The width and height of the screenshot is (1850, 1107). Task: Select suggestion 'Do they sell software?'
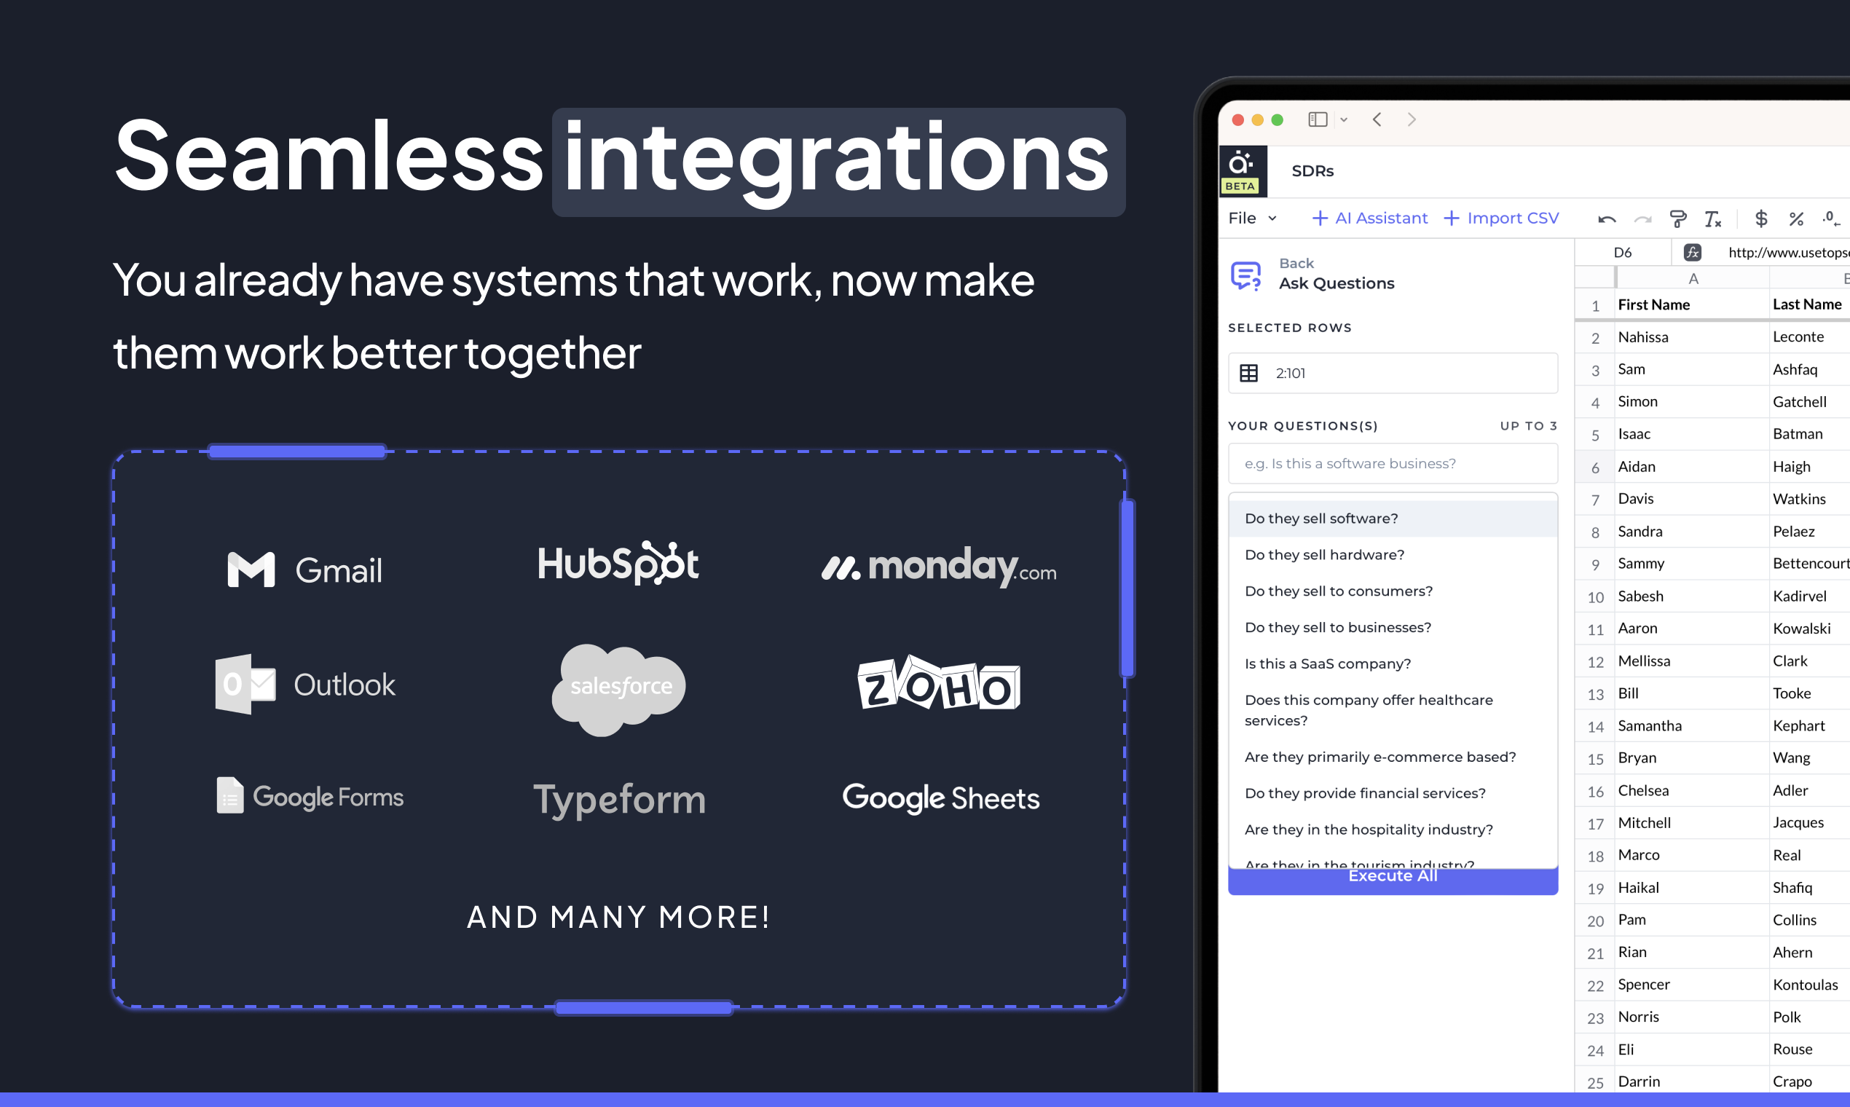pyautogui.click(x=1393, y=519)
